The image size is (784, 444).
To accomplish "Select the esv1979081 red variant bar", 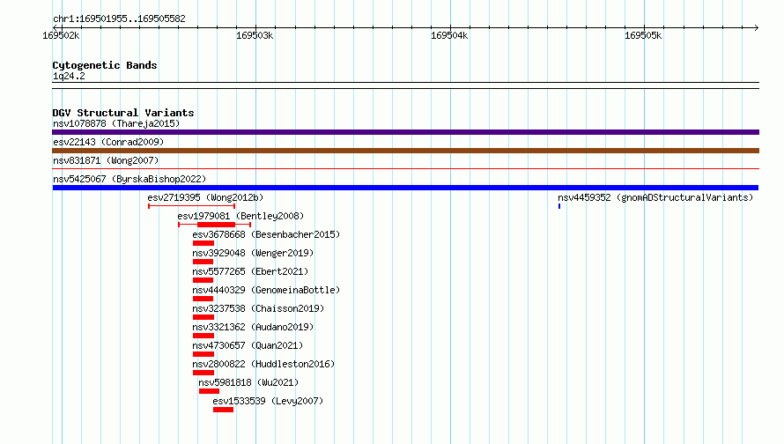I will (216, 225).
